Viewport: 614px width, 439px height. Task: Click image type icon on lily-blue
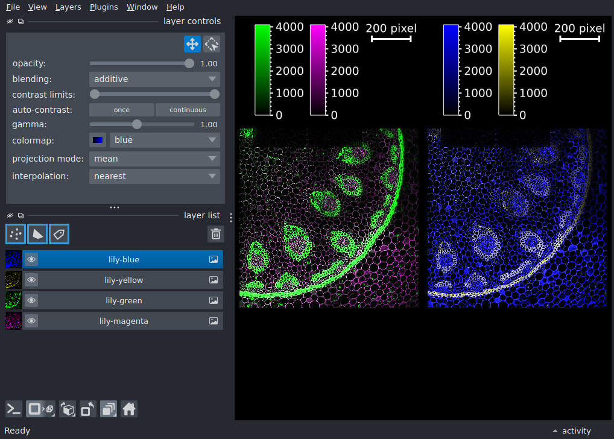[214, 259]
